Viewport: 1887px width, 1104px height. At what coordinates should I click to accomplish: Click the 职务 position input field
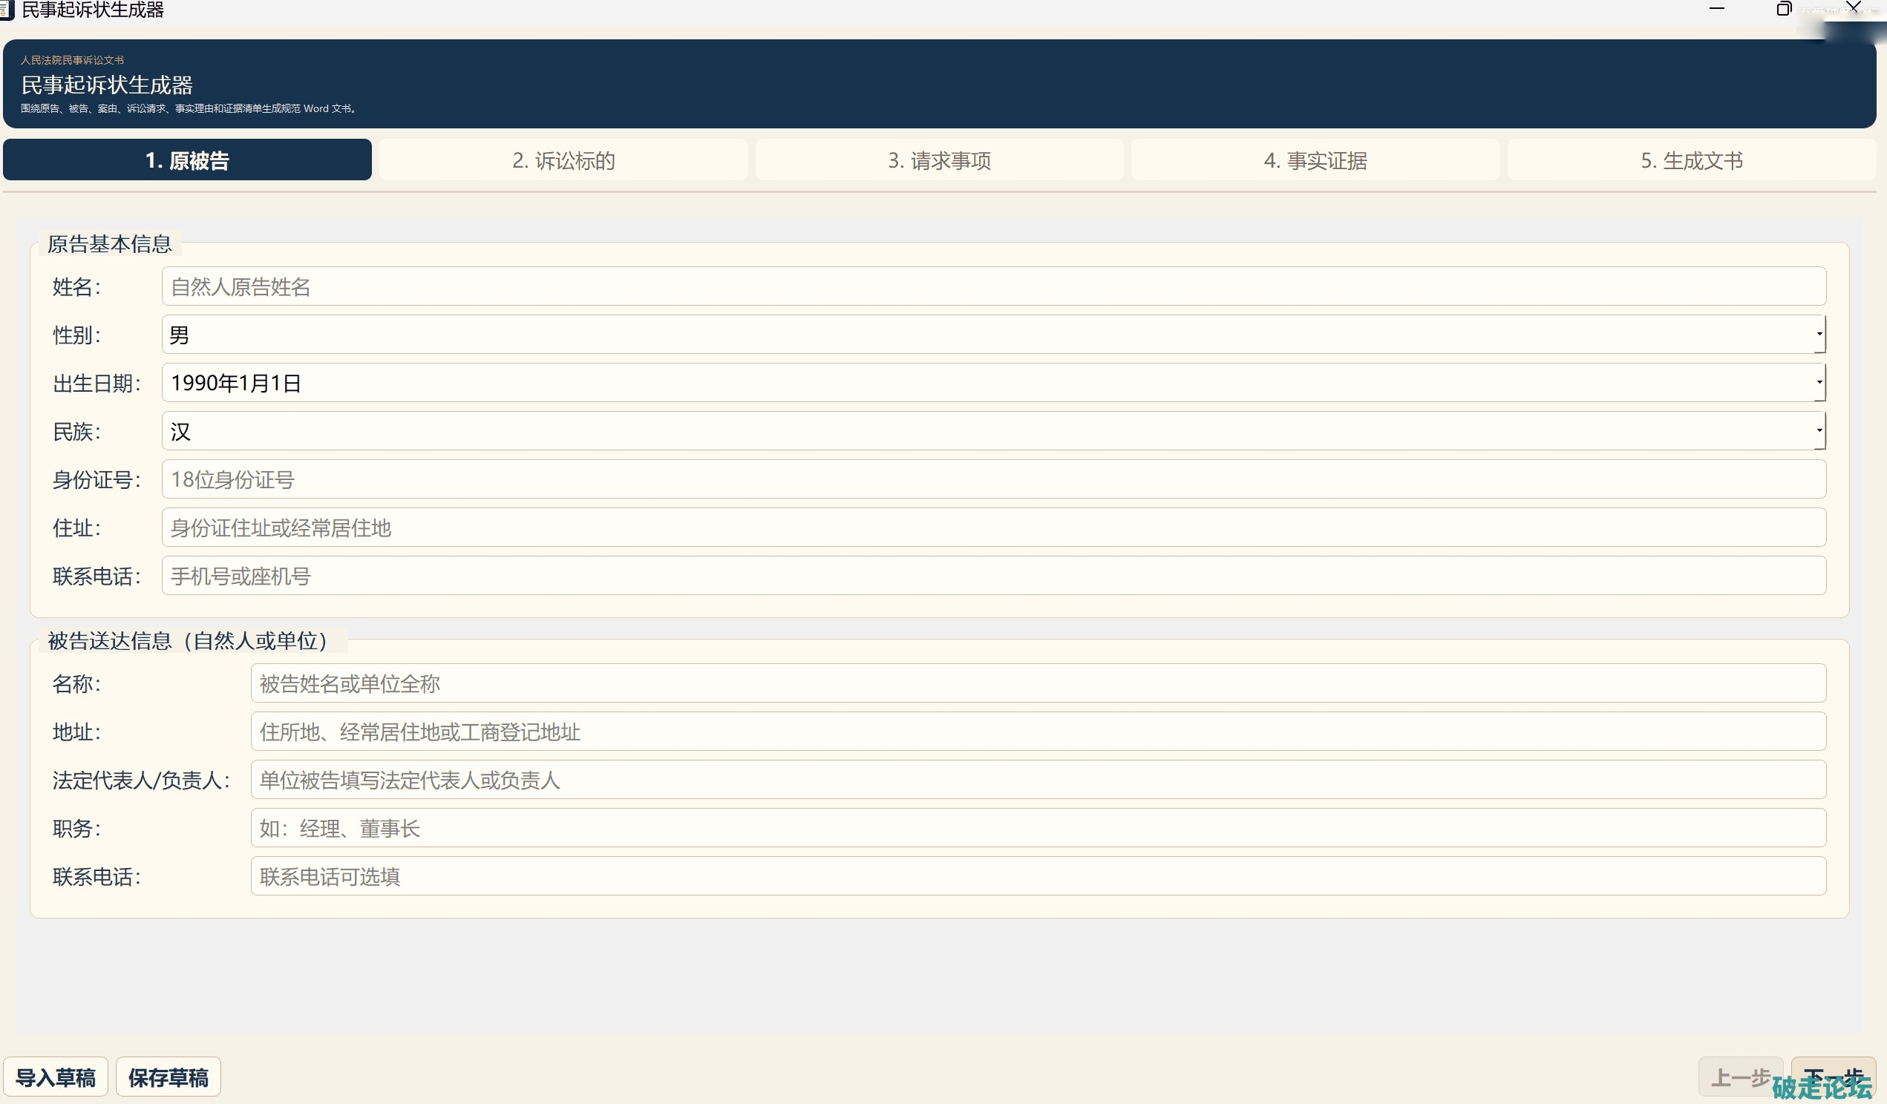point(1038,829)
